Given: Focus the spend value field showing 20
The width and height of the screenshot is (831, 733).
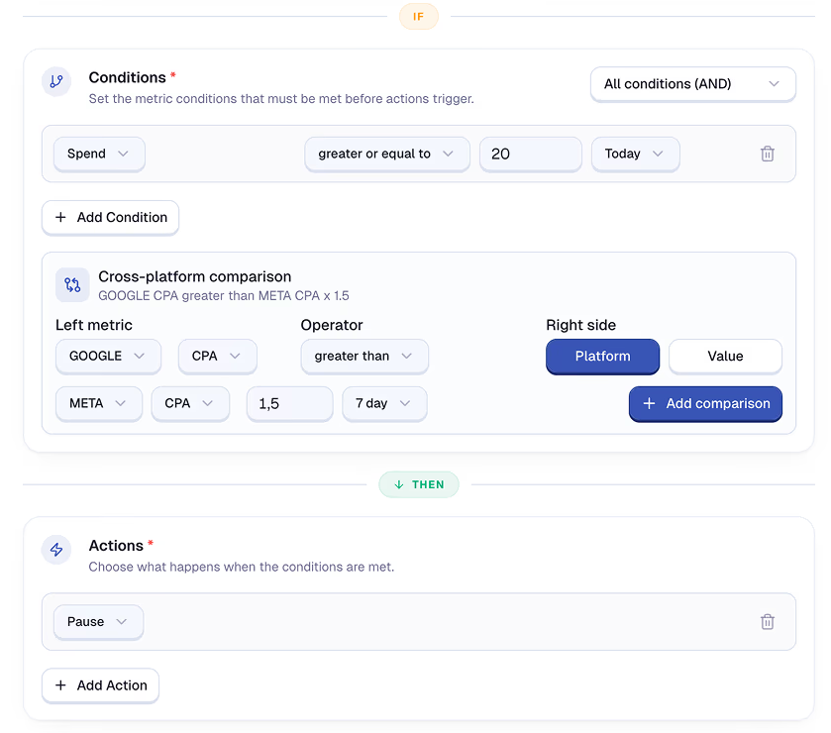Looking at the screenshot, I should 531,154.
